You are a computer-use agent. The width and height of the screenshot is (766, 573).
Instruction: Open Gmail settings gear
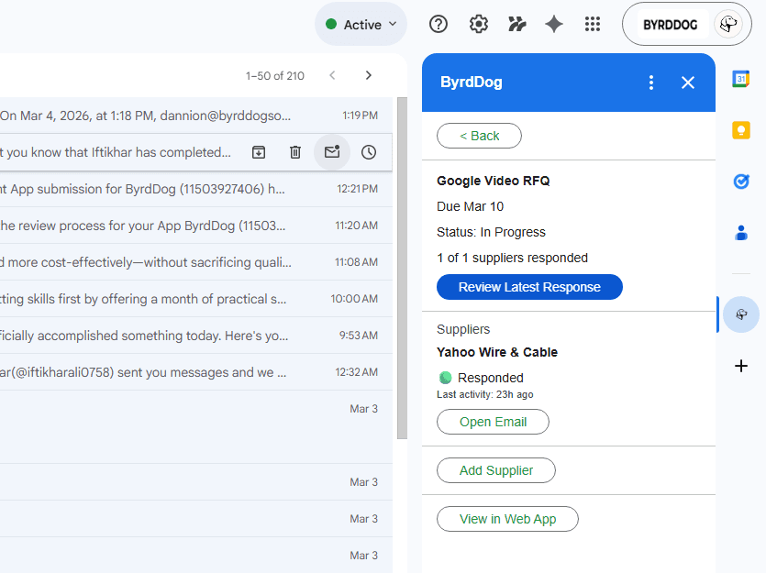pyautogui.click(x=478, y=24)
